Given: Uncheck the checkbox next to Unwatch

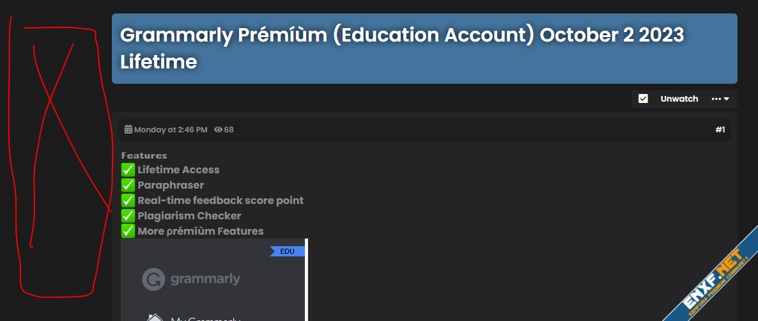Looking at the screenshot, I should tap(644, 99).
